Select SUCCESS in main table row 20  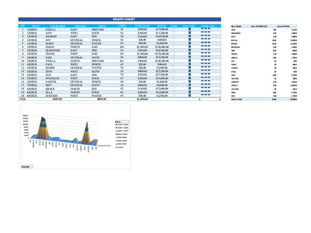(51, 96)
